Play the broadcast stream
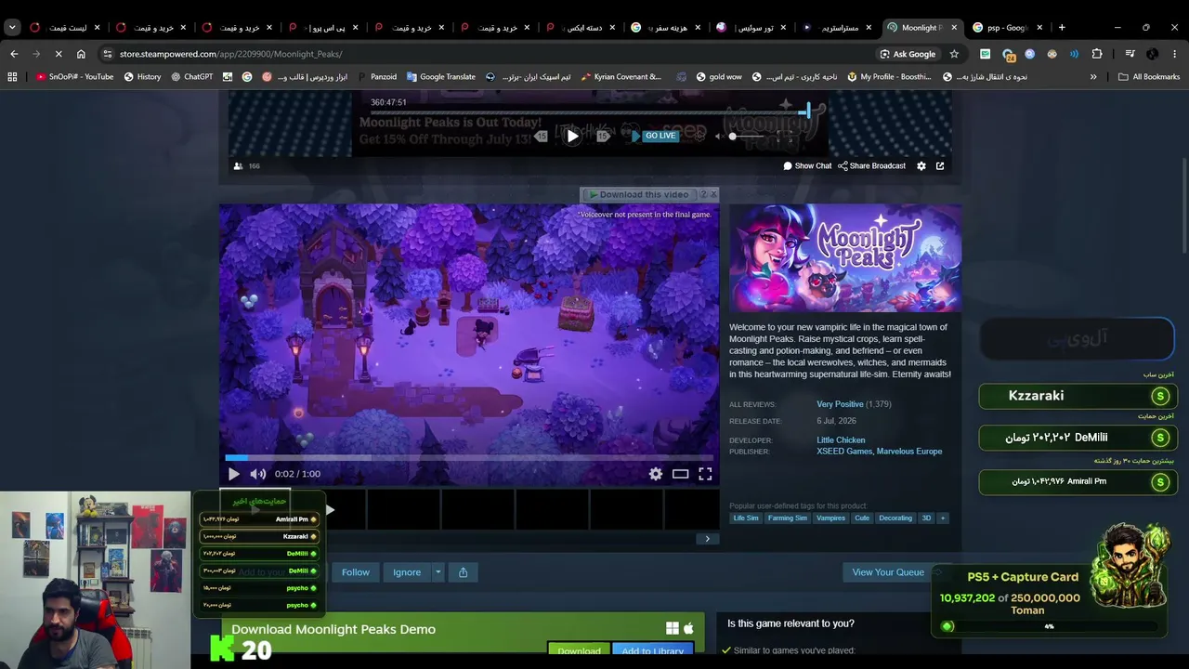 click(x=572, y=136)
